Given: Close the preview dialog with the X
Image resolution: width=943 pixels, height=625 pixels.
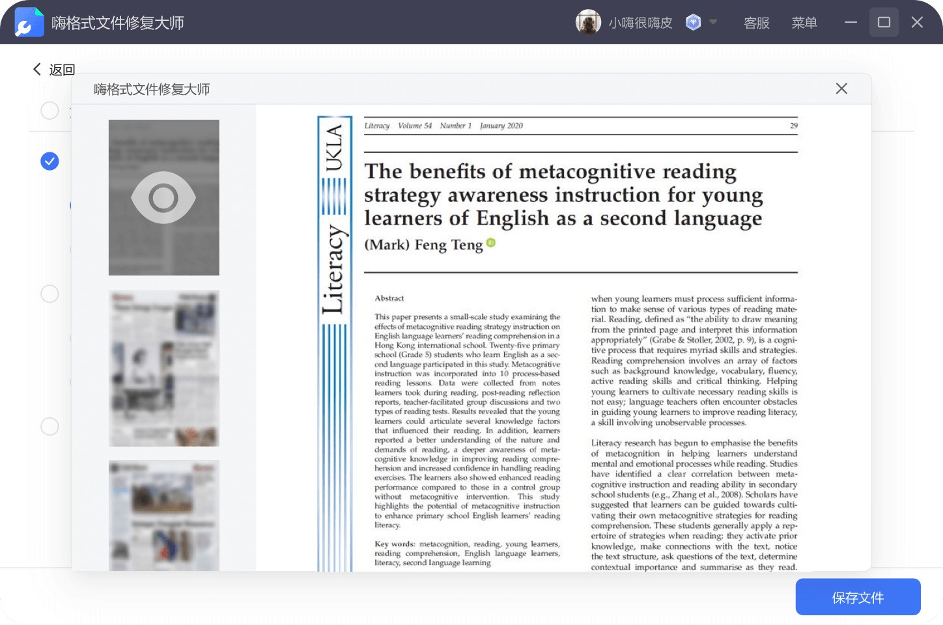Looking at the screenshot, I should tap(841, 89).
